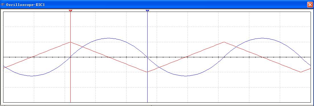Image resolution: width=314 pixels, height=106 pixels.
Task: Click the first positive peak of blue sine wave
Action: 109,38
